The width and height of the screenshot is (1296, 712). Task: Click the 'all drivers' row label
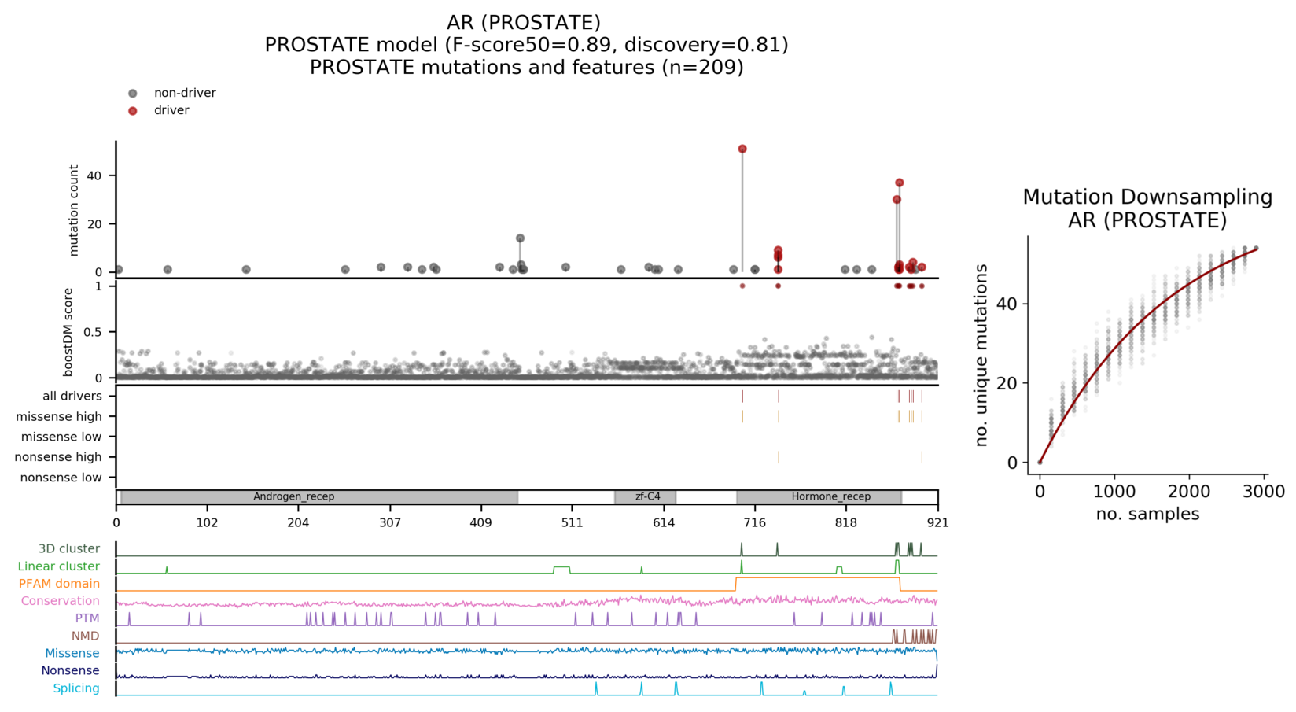(72, 397)
